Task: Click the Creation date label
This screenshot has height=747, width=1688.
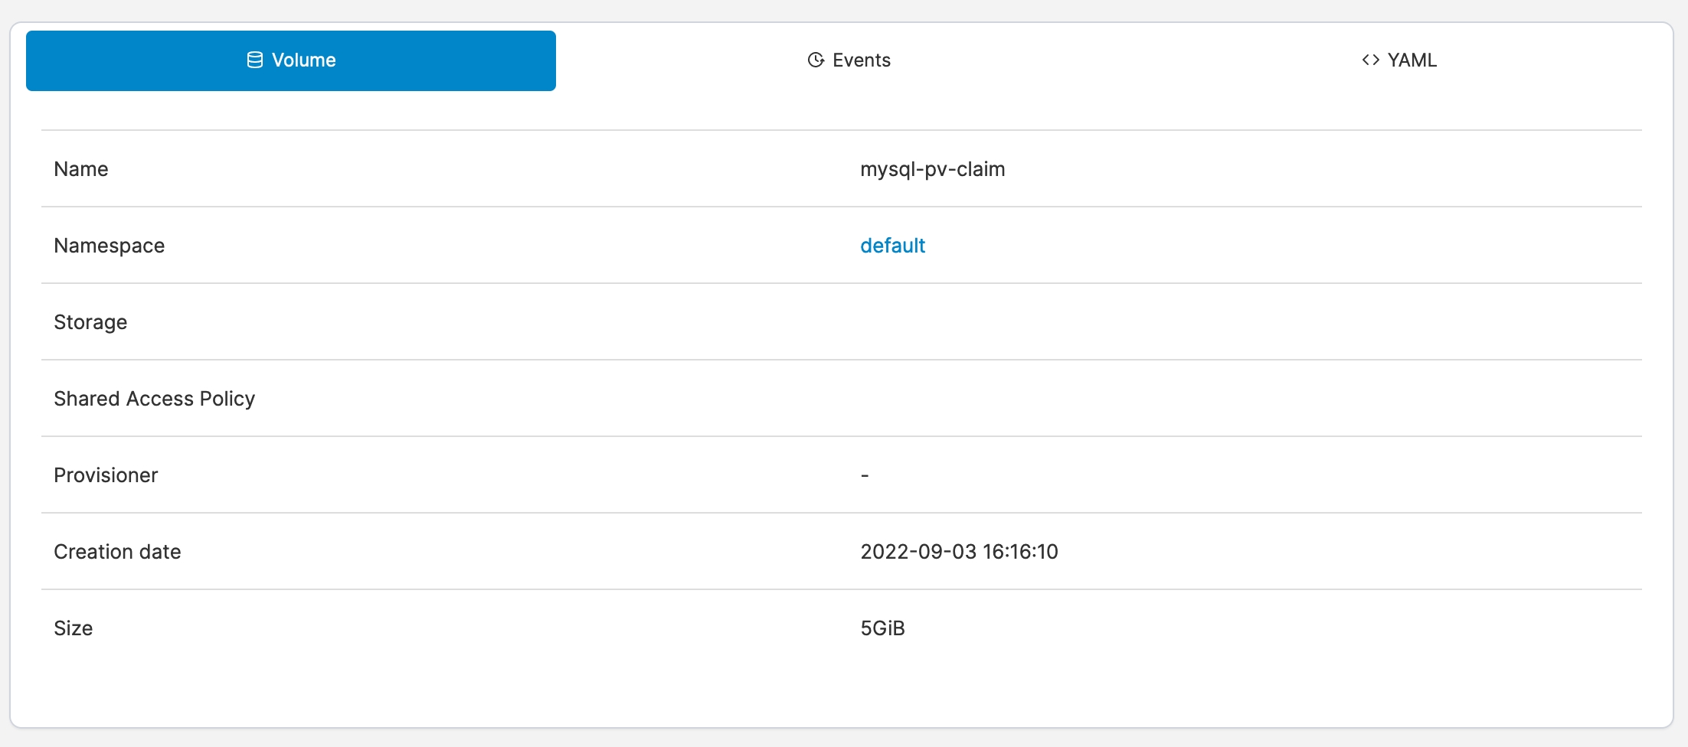Action: (x=117, y=552)
